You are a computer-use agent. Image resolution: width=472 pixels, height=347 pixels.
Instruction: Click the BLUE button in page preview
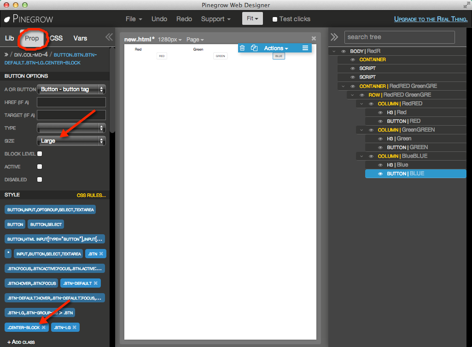point(279,56)
